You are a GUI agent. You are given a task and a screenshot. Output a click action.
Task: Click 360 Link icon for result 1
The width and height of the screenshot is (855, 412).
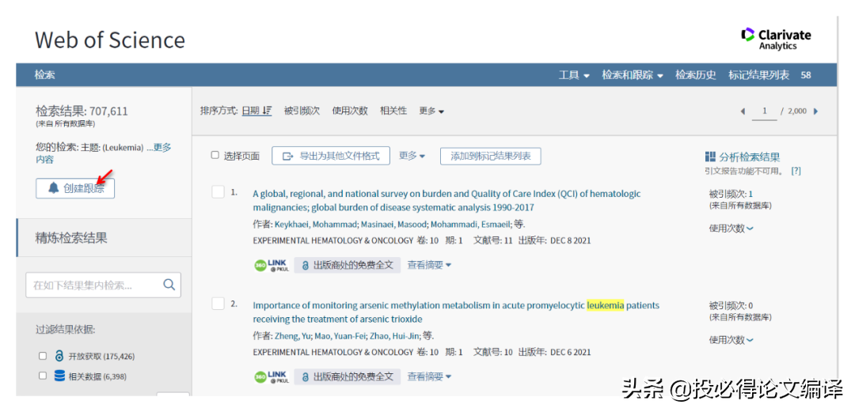(x=271, y=266)
